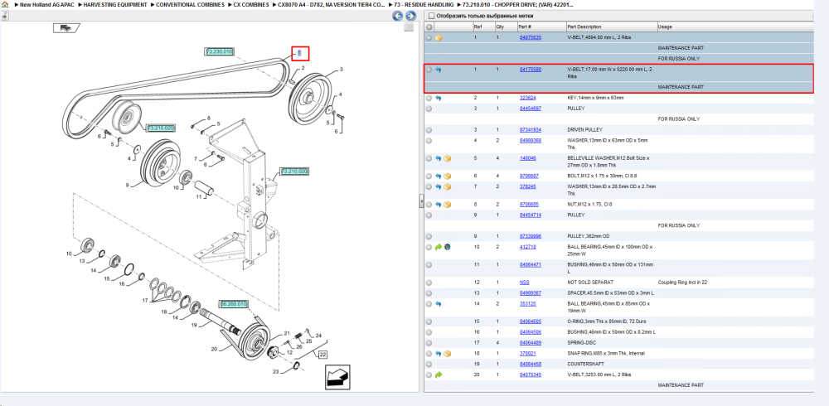The height and width of the screenshot is (406, 829).
Task: Click callout number 19 in the diagram
Action: [193, 325]
